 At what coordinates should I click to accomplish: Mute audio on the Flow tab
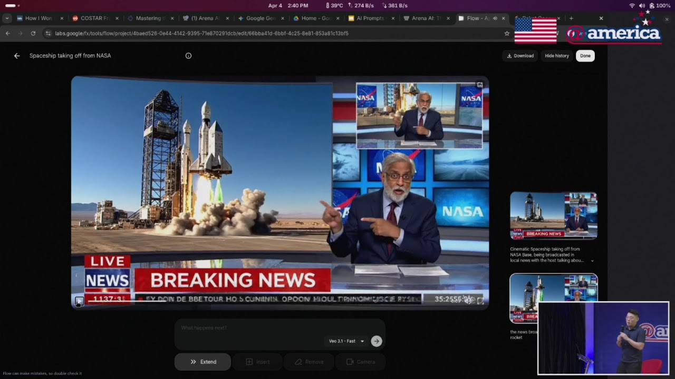pyautogui.click(x=495, y=18)
